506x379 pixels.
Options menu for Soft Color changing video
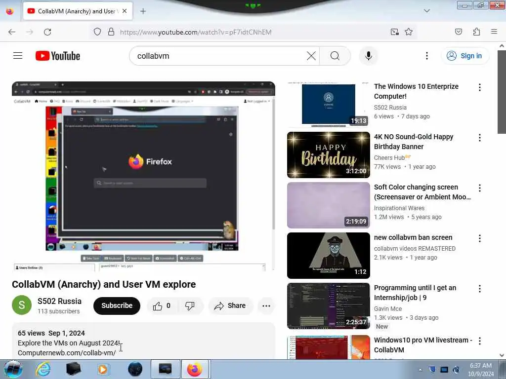[479, 188]
